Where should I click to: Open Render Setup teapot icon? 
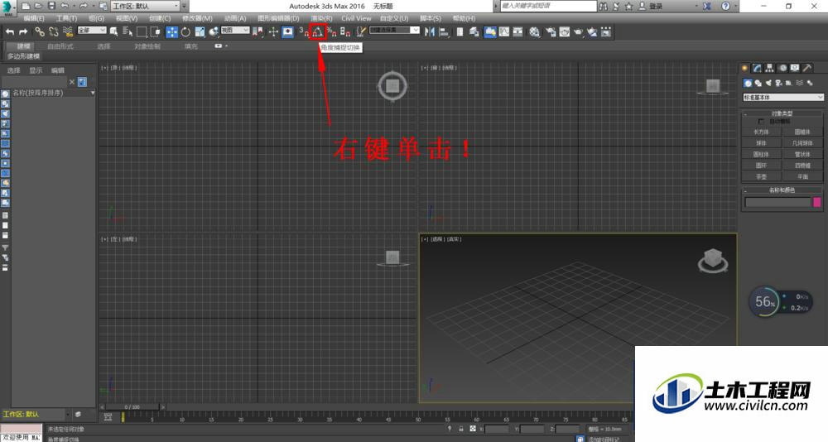point(551,31)
